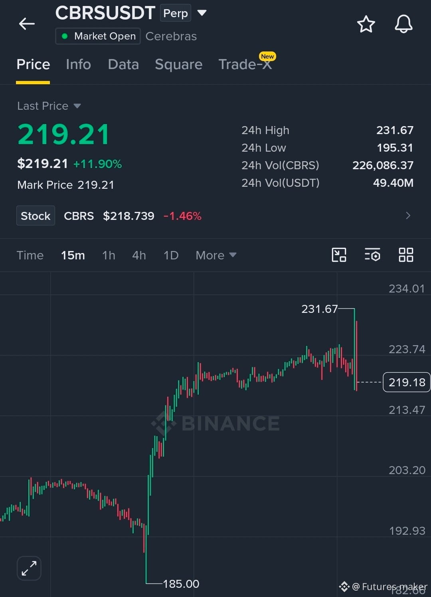Open the new Trade-X tab
The image size is (431, 597).
[x=245, y=64]
